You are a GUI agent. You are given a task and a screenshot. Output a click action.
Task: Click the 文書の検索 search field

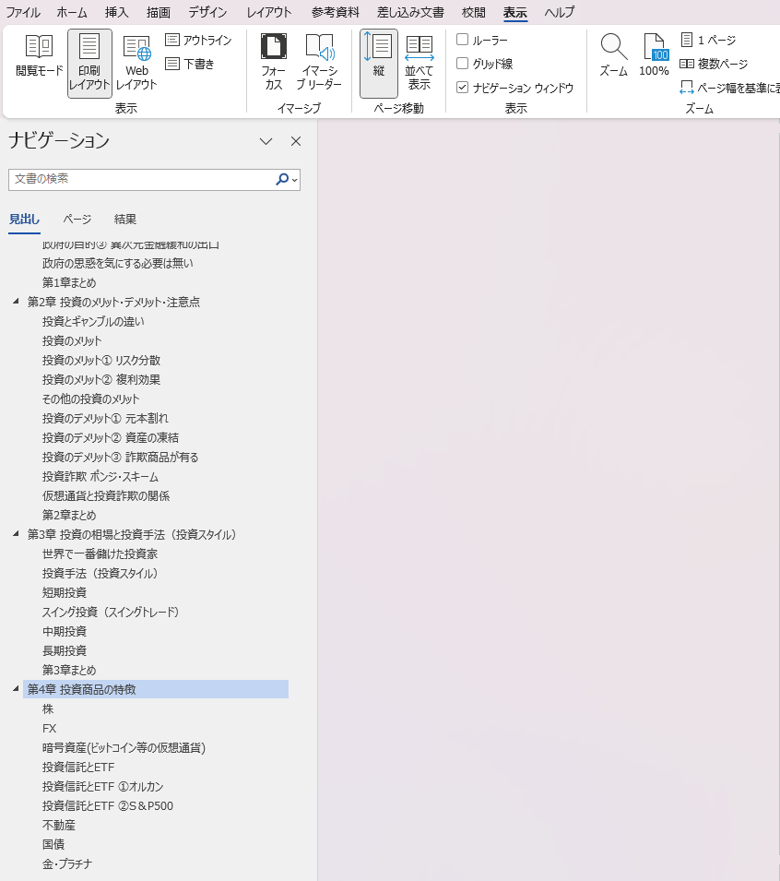(138, 179)
